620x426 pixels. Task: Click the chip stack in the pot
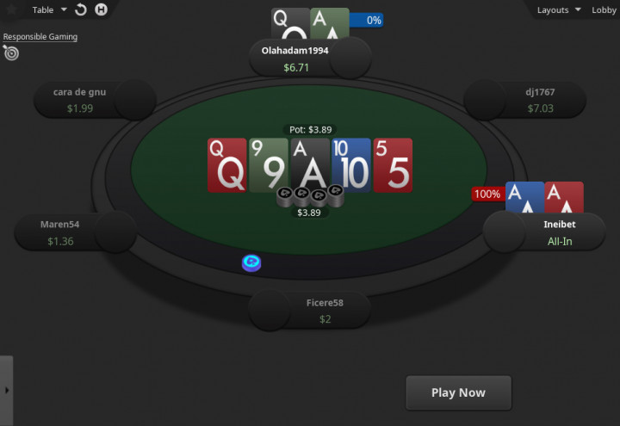(x=310, y=195)
